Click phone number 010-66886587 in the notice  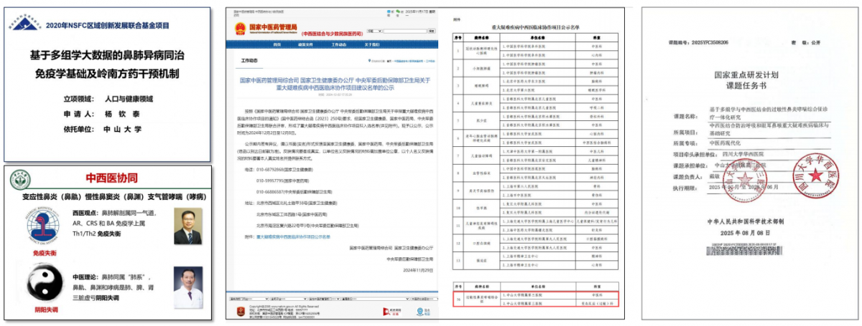(x=271, y=192)
